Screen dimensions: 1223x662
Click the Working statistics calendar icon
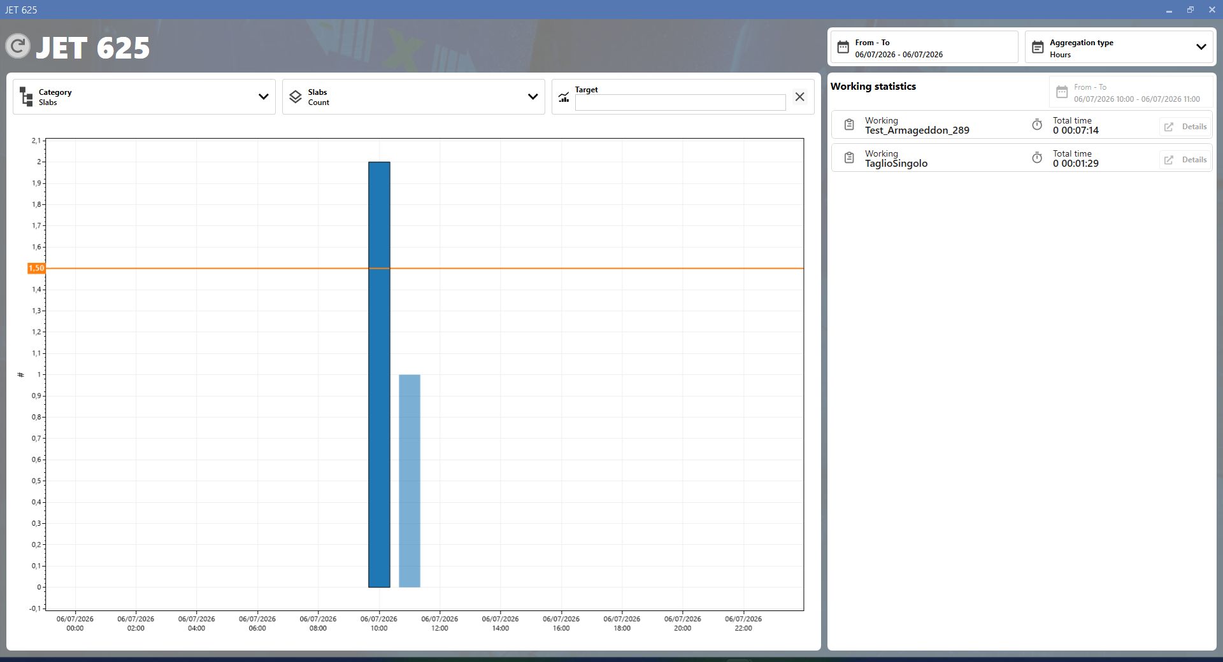tap(1062, 92)
